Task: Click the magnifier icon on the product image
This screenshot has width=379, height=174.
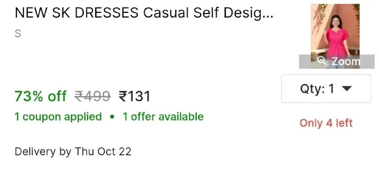Action: [x=322, y=62]
